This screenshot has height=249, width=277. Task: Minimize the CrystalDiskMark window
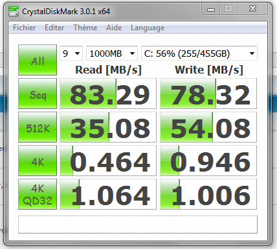tap(211, 9)
